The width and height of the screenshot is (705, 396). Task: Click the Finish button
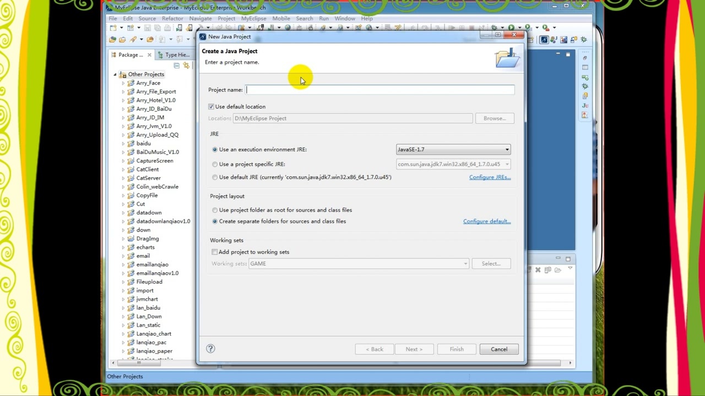pyautogui.click(x=457, y=349)
